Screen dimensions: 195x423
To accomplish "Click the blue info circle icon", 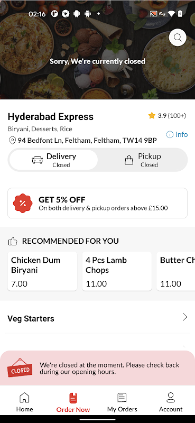I will [x=170, y=134].
